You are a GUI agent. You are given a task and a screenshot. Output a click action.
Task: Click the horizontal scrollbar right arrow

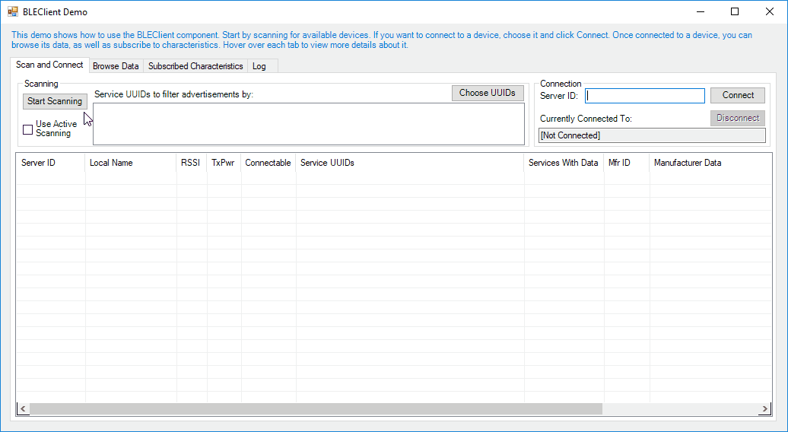click(x=765, y=409)
